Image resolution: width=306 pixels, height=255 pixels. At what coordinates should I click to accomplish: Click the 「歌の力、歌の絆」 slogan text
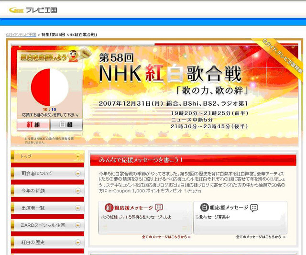coord(212,90)
